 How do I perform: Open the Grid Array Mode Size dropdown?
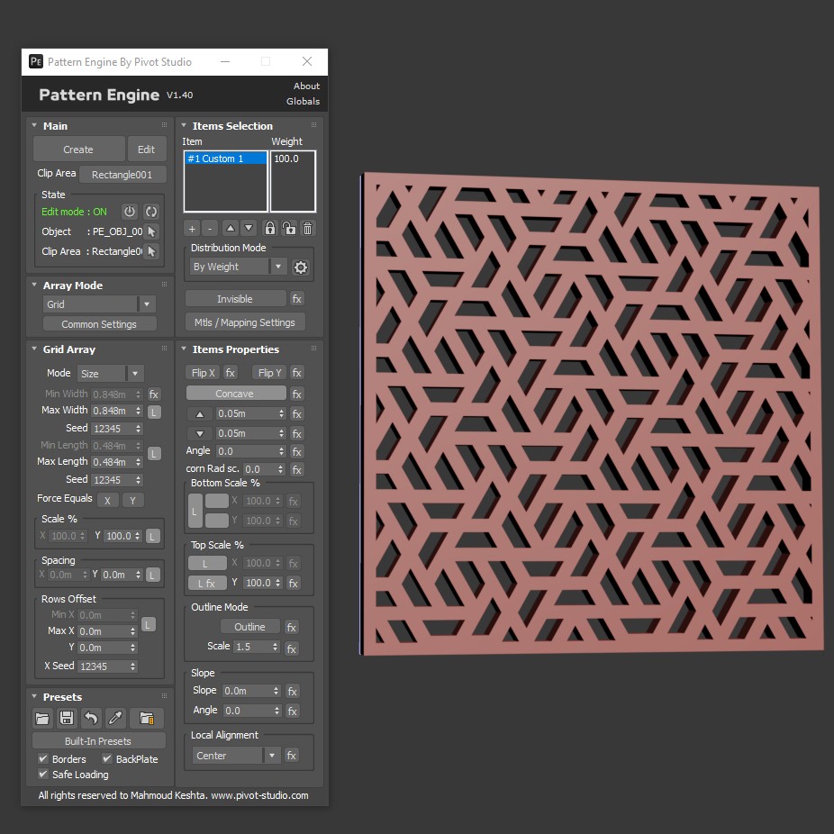[111, 374]
